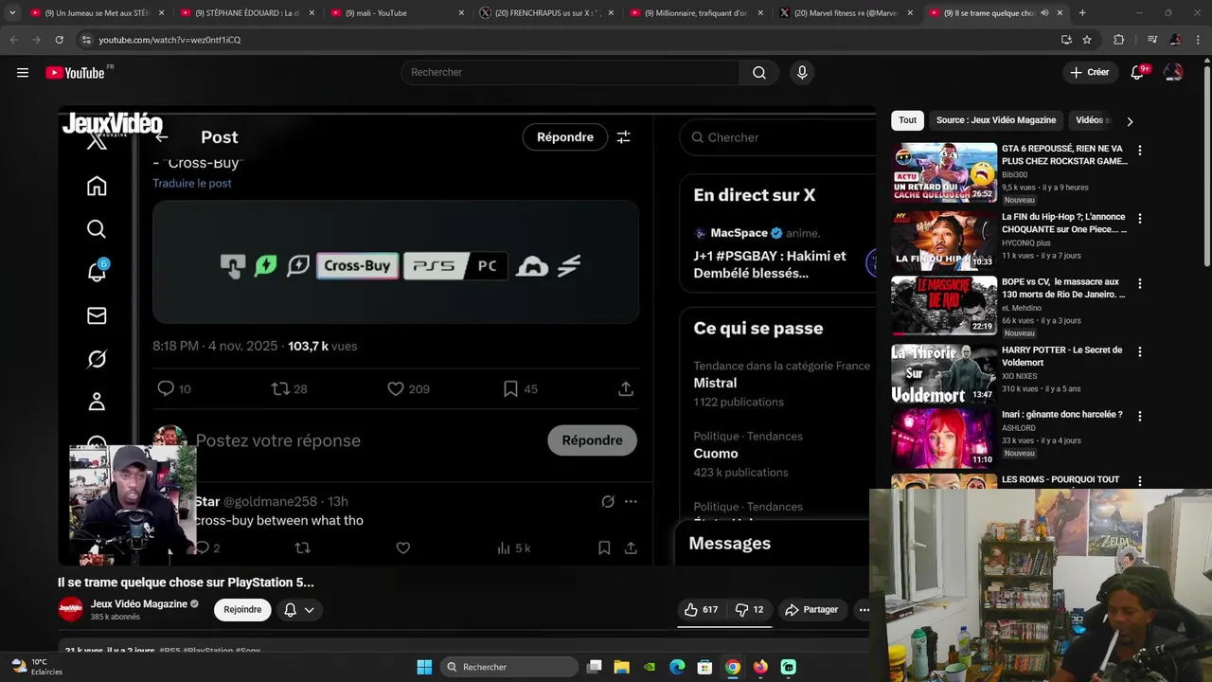Click the YouTube search magnifier button

click(759, 73)
